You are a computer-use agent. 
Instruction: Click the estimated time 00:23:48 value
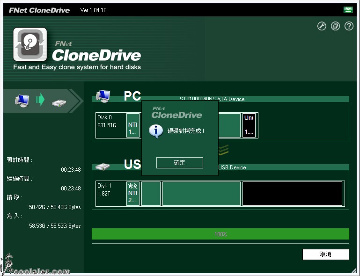tap(71, 170)
